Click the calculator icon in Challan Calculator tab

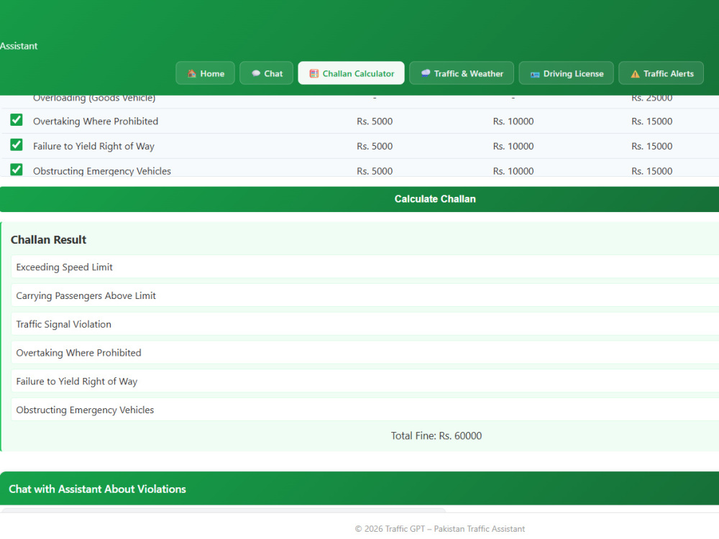tap(314, 73)
